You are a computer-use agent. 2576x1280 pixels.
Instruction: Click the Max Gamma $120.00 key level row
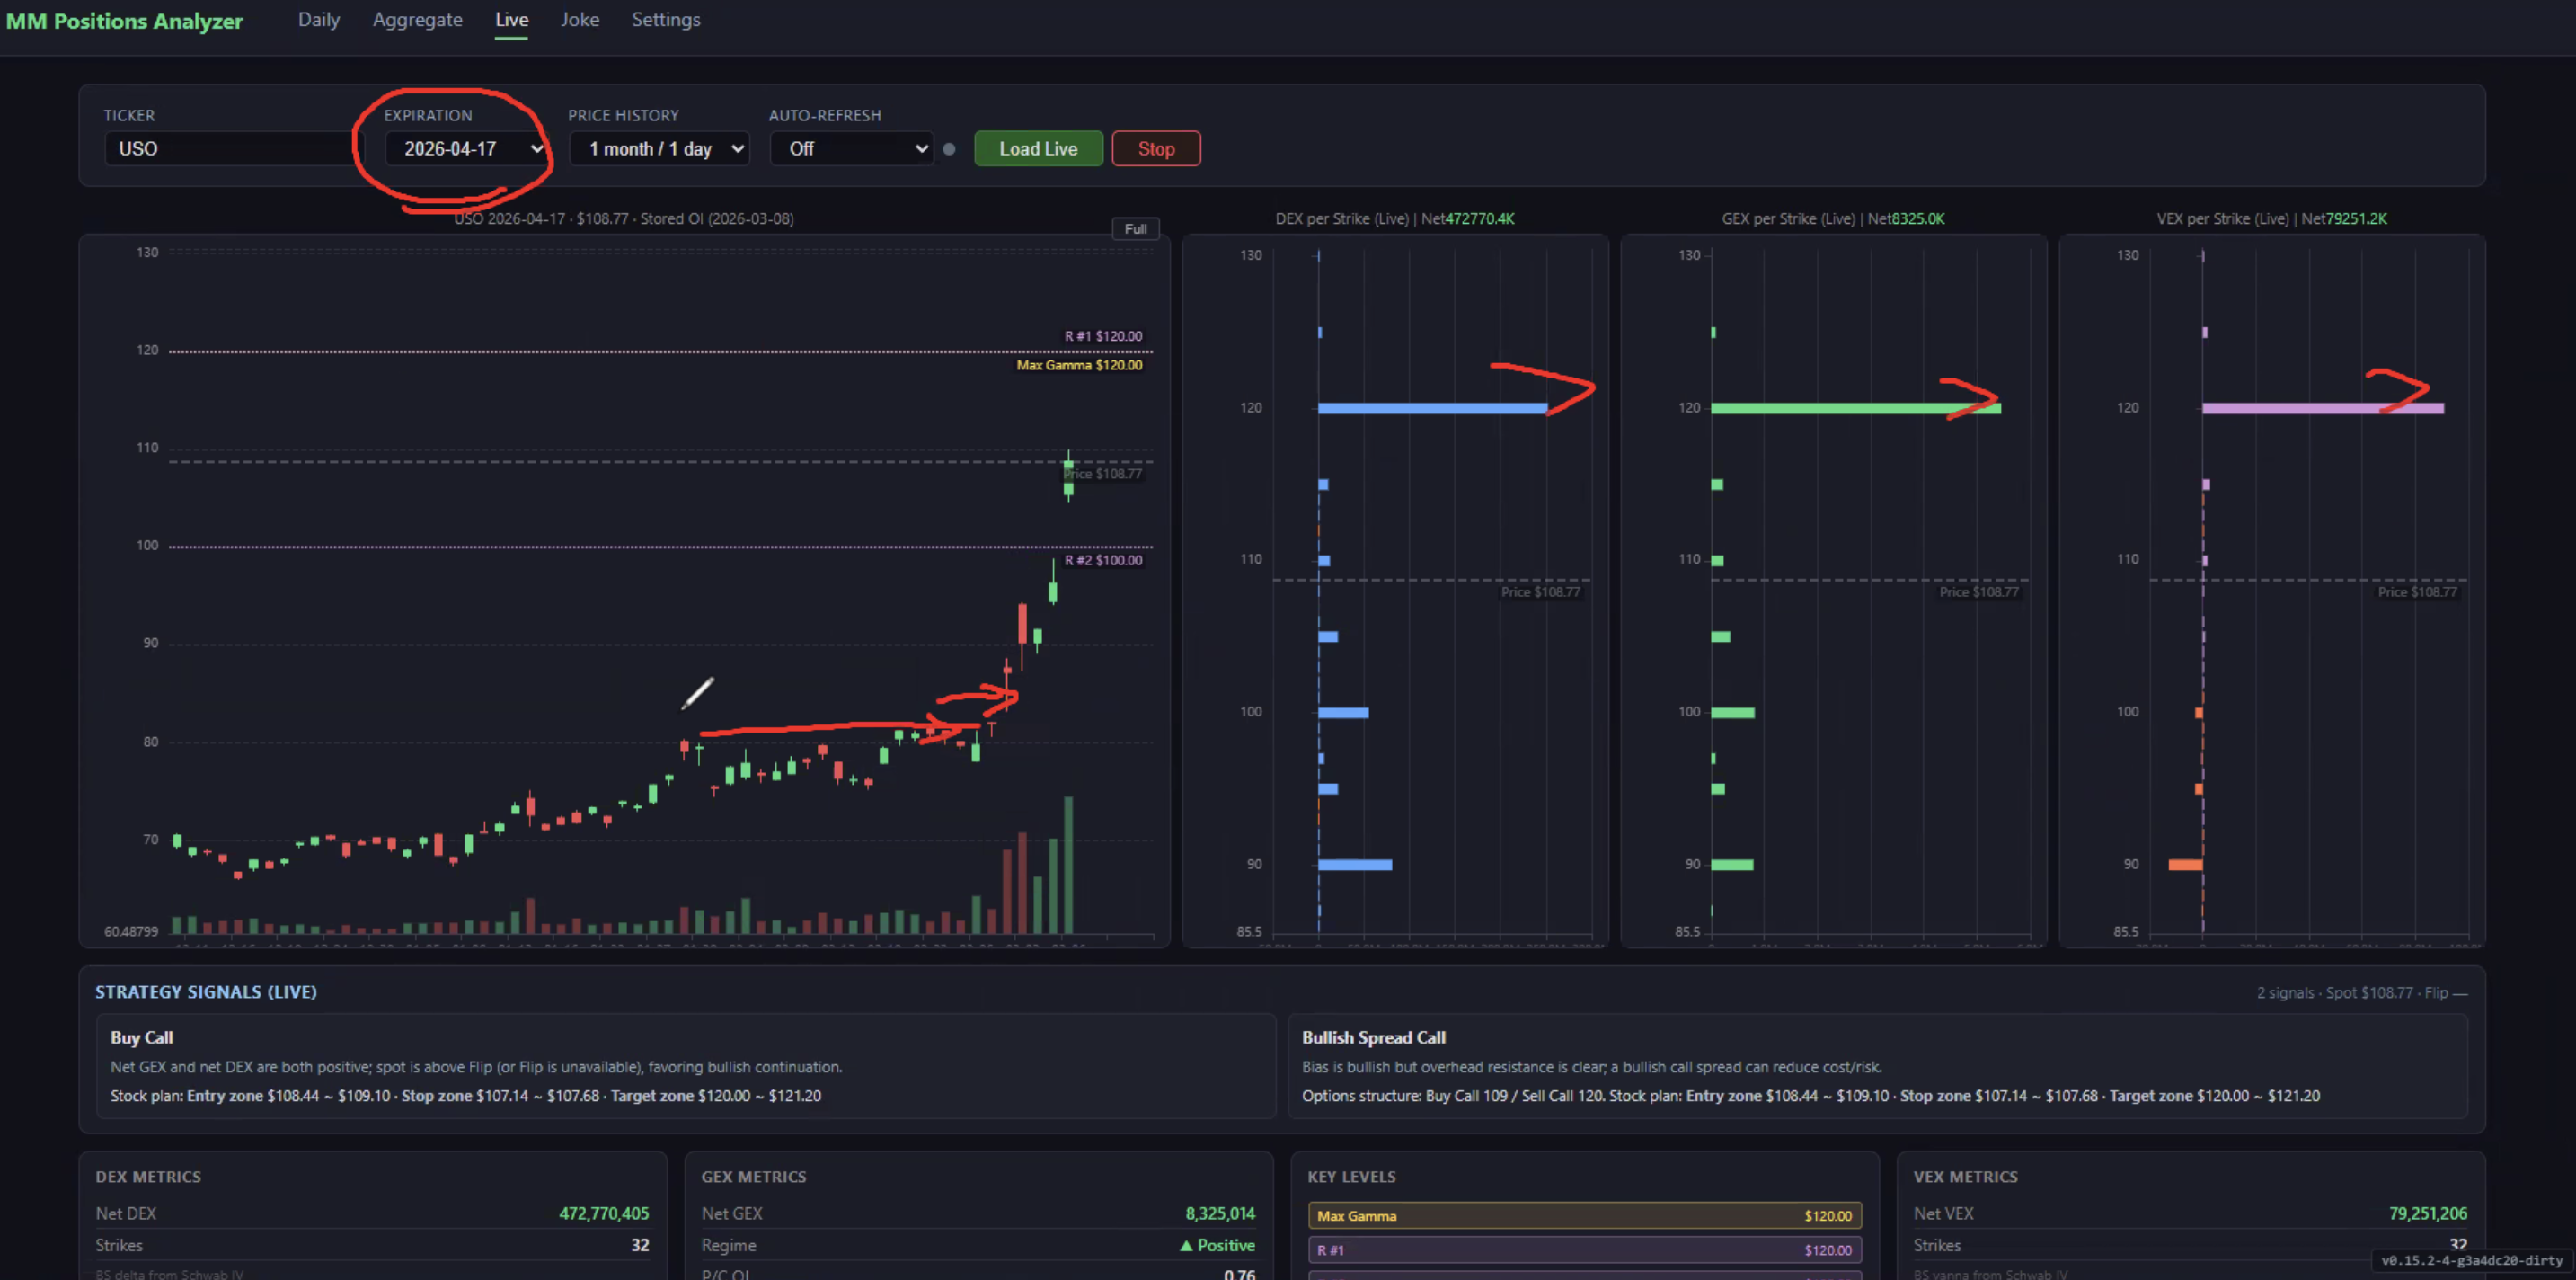tap(1584, 1216)
